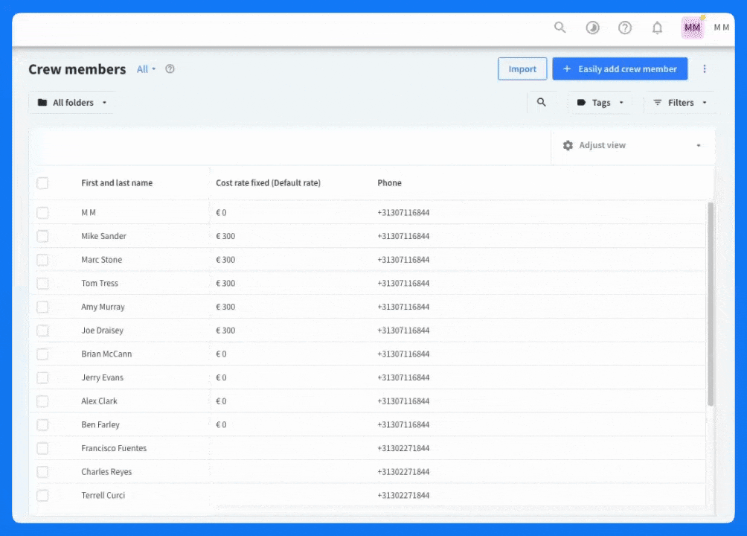Screen dimensions: 747x536
Task: Check the box for M M row
Action: [x=42, y=212]
